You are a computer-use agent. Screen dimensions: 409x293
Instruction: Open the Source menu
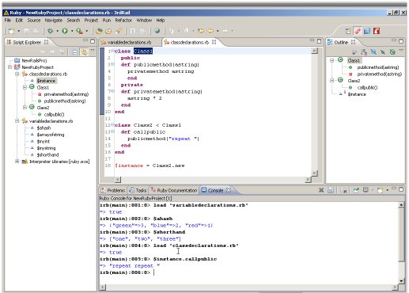point(34,20)
